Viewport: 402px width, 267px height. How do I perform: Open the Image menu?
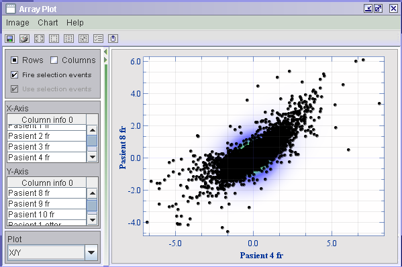pos(17,23)
